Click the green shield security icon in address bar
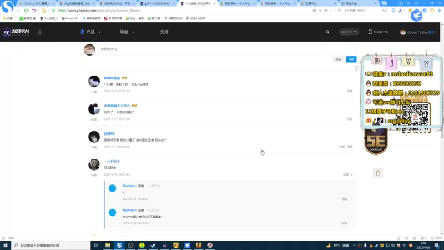The width and height of the screenshot is (444, 250). [53, 11]
